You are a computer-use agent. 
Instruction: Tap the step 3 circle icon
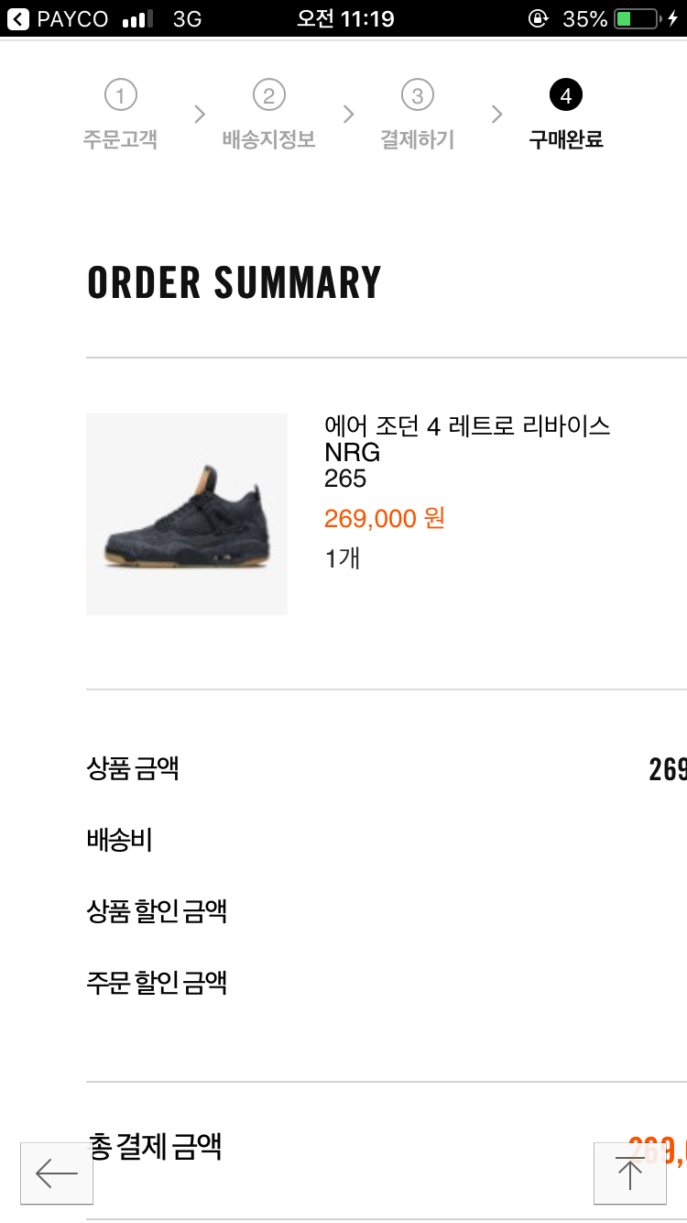tap(417, 94)
